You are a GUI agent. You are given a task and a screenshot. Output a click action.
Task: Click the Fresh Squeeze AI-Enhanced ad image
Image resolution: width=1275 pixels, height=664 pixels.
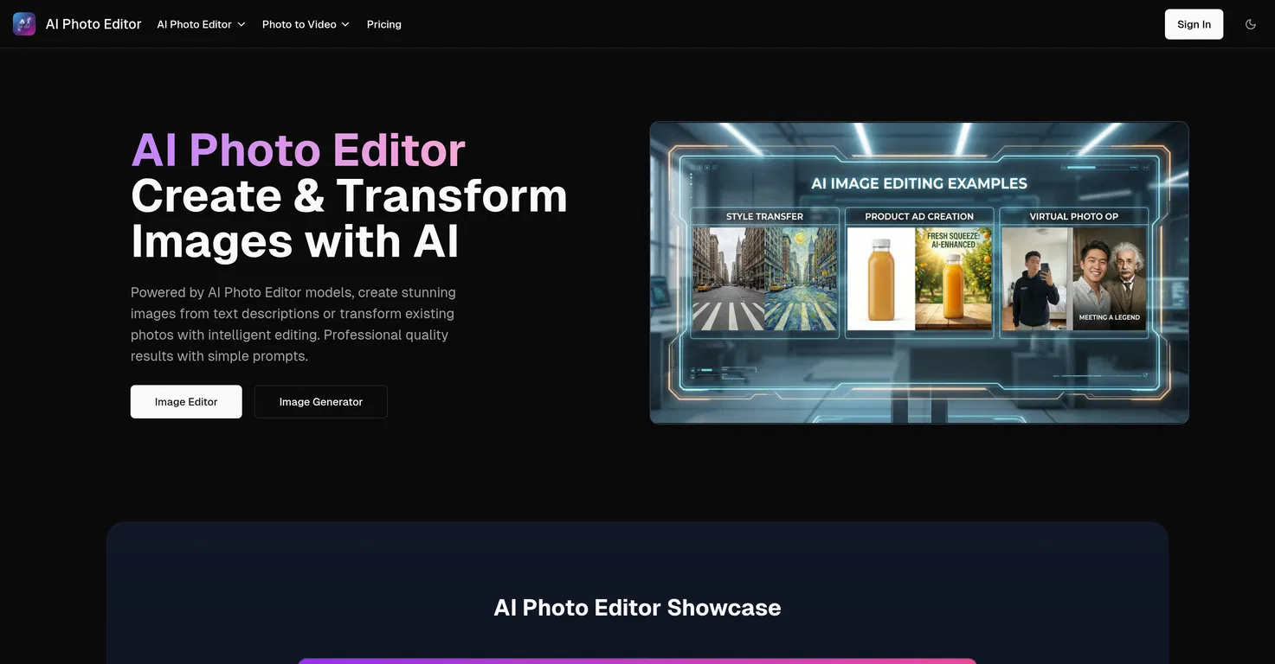[953, 278]
